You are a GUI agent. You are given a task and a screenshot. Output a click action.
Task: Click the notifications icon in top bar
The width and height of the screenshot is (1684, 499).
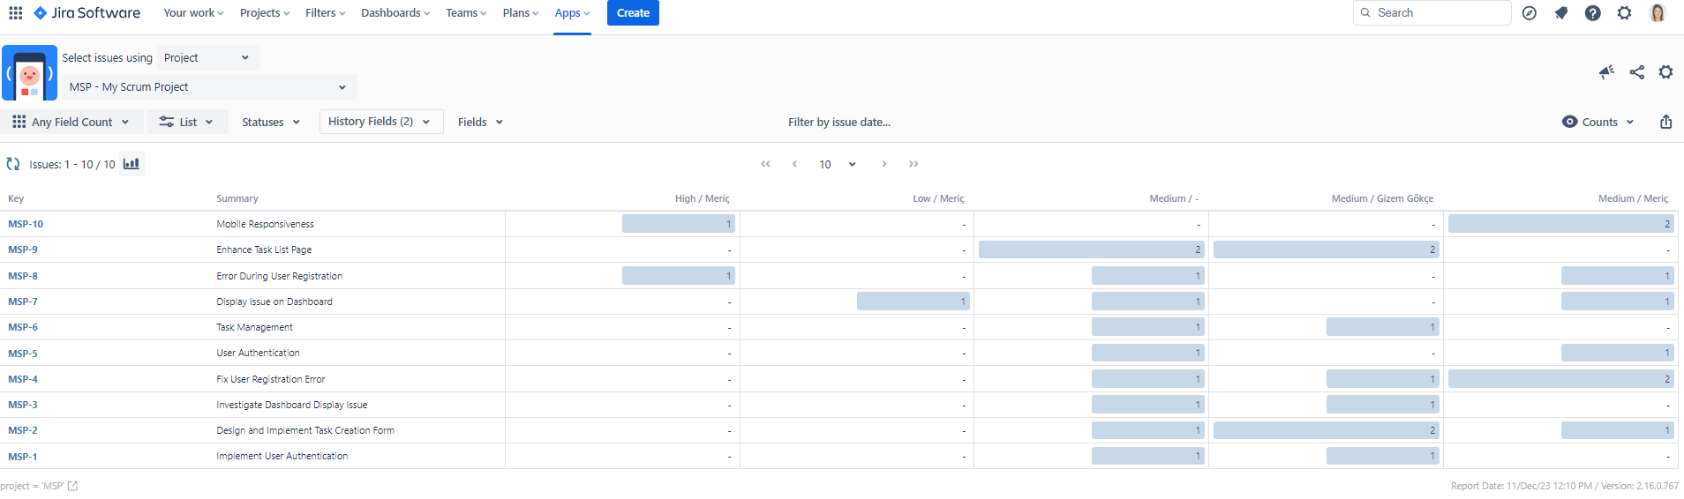coord(1561,13)
